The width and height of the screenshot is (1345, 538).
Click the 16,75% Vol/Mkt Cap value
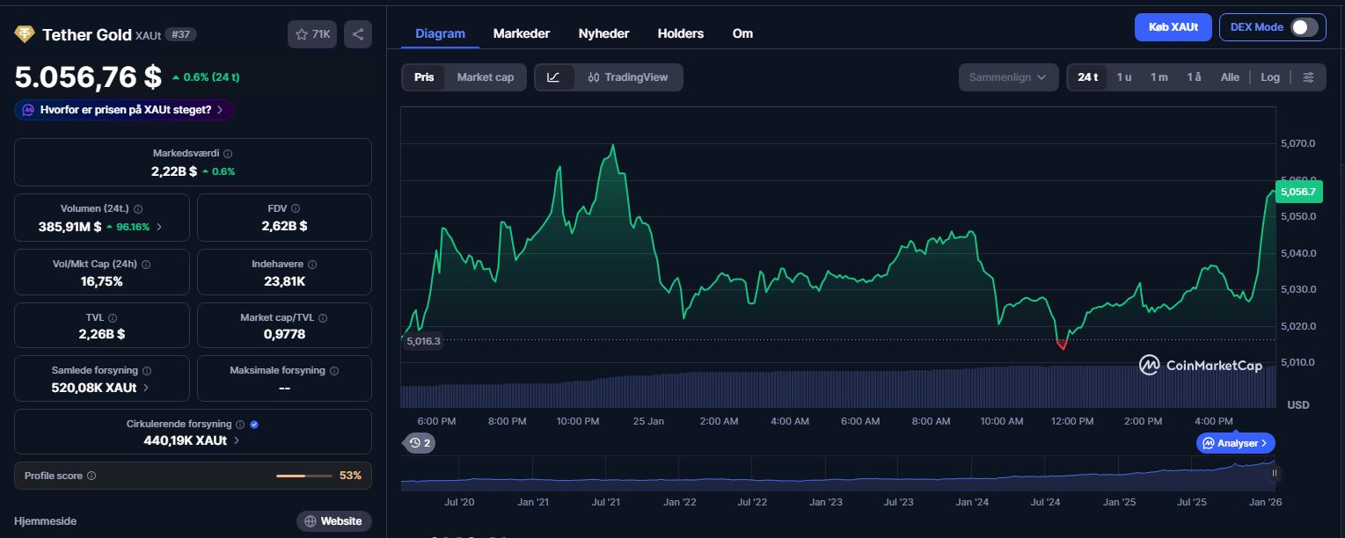(x=99, y=281)
